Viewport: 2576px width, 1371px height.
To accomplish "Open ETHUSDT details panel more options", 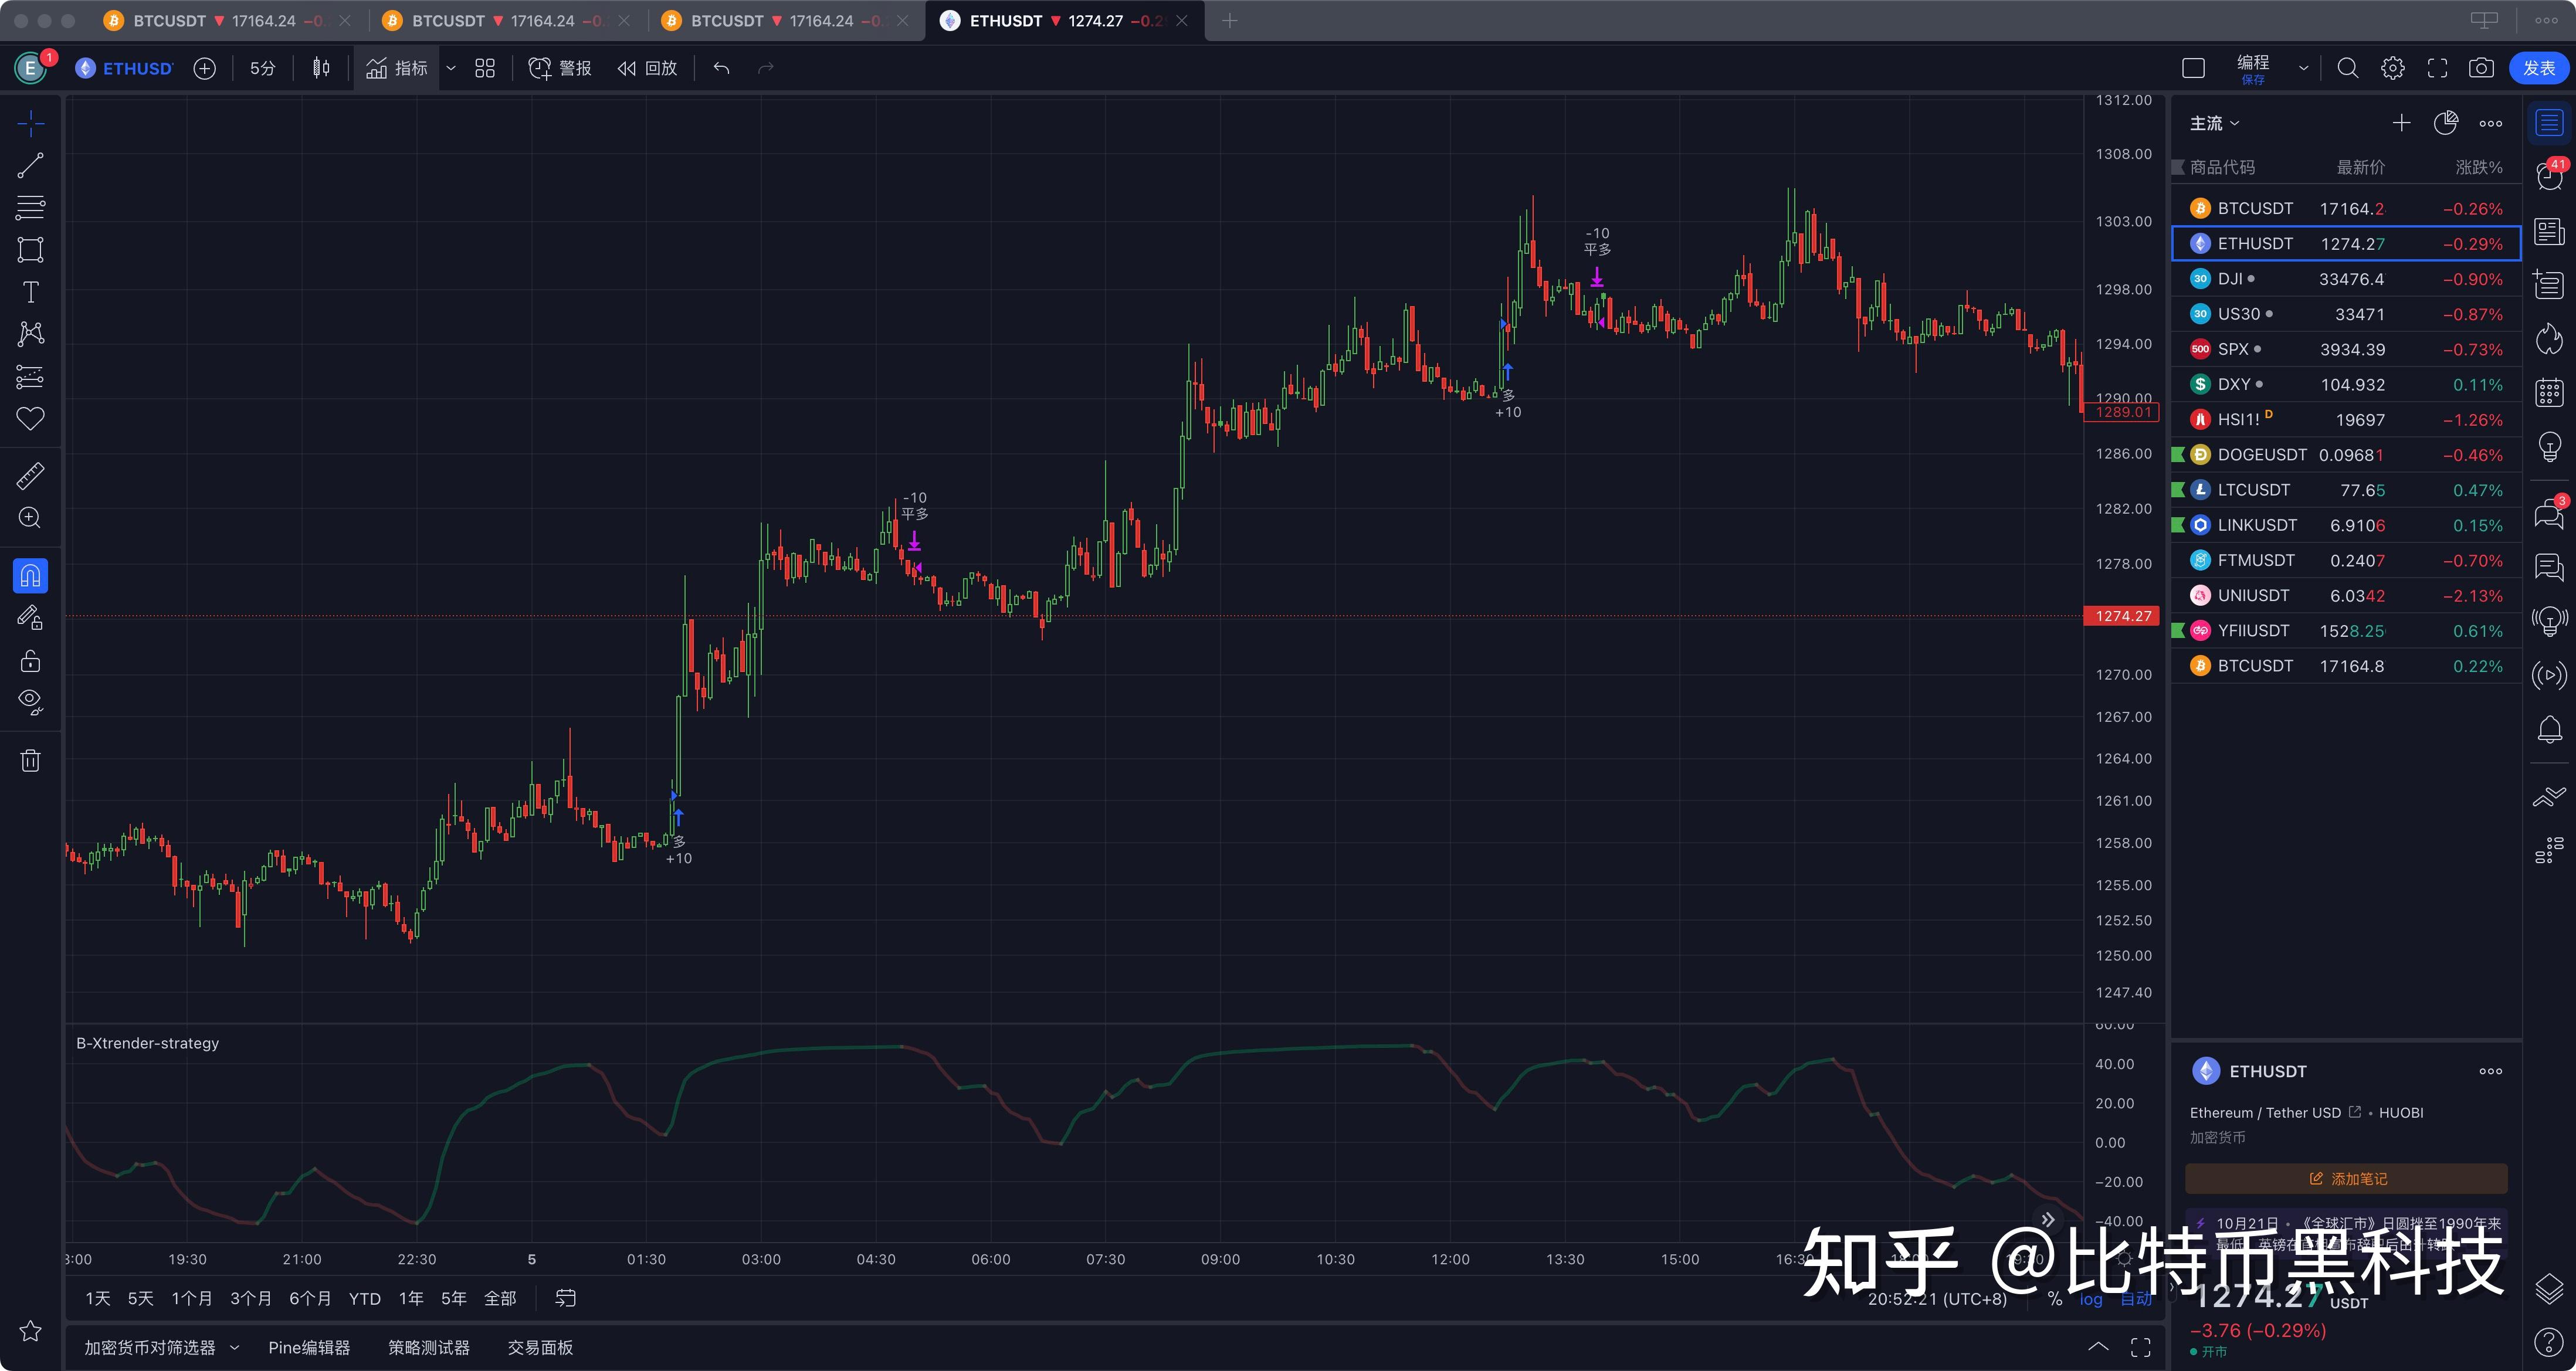I will coord(2491,1071).
